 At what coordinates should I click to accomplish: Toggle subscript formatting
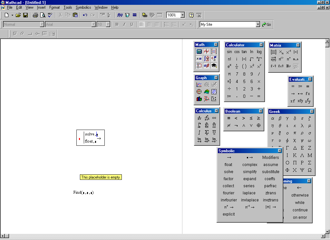(191, 24)
